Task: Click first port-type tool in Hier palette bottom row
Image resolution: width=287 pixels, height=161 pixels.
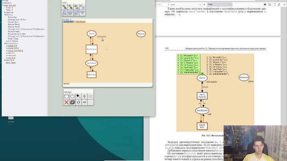Action: pyautogui.click(x=65, y=13)
